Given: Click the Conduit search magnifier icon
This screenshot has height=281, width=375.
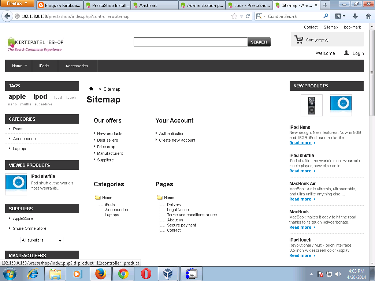Looking at the screenshot, I should 326,16.
